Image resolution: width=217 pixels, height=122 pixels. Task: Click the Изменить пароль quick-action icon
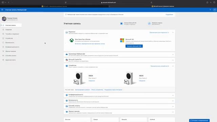(x=149, y=23)
